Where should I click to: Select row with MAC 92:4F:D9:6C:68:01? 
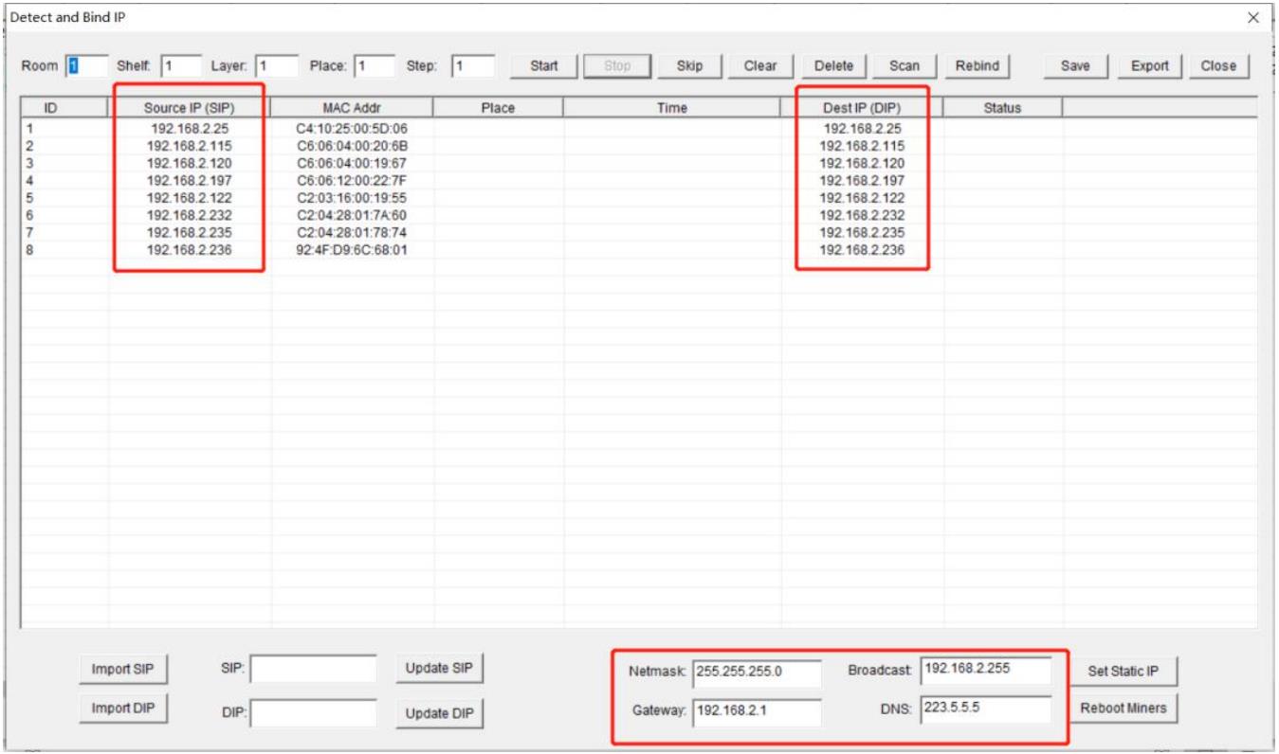coord(352,250)
